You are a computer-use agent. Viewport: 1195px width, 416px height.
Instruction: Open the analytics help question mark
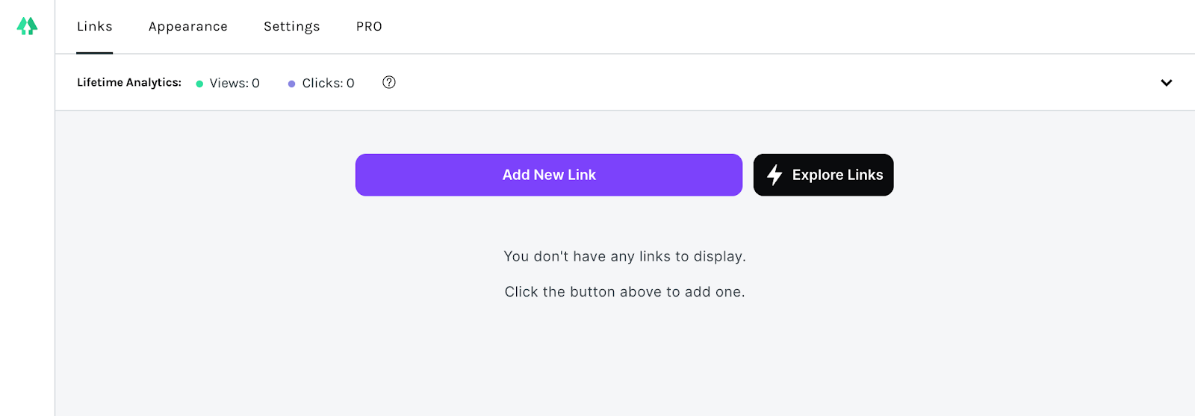tap(389, 82)
